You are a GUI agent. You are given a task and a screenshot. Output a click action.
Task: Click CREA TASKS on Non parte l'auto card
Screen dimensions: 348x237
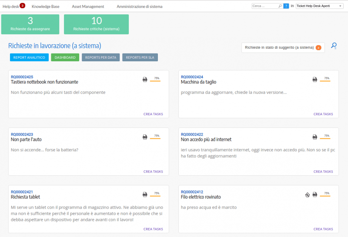tap(153, 171)
